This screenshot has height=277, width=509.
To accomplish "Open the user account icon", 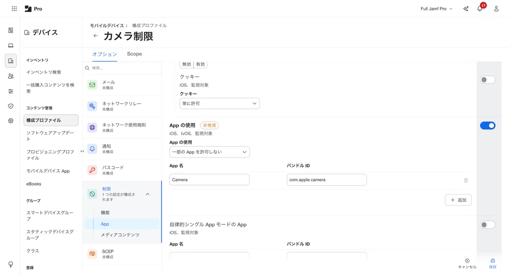I will pos(496,9).
